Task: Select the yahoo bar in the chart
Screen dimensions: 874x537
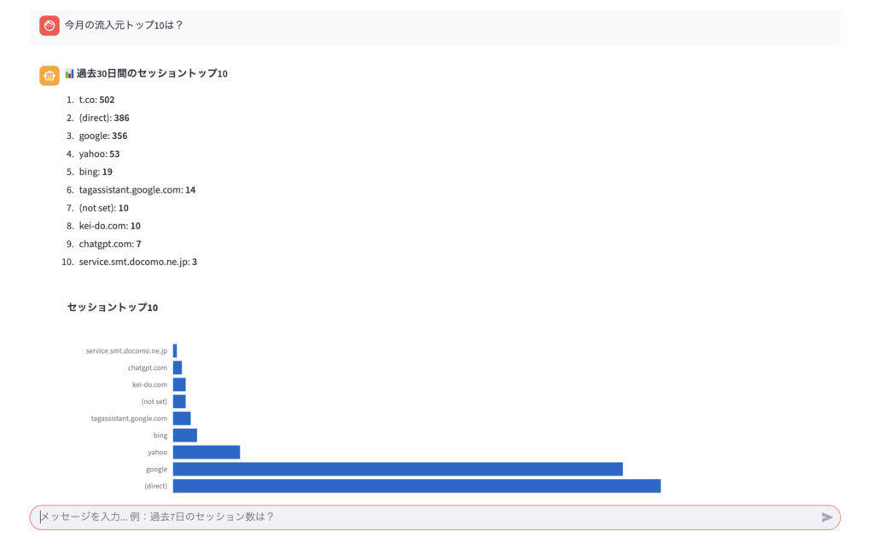Action: (x=207, y=452)
